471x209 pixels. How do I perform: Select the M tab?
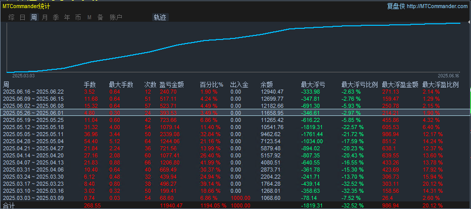89,17
